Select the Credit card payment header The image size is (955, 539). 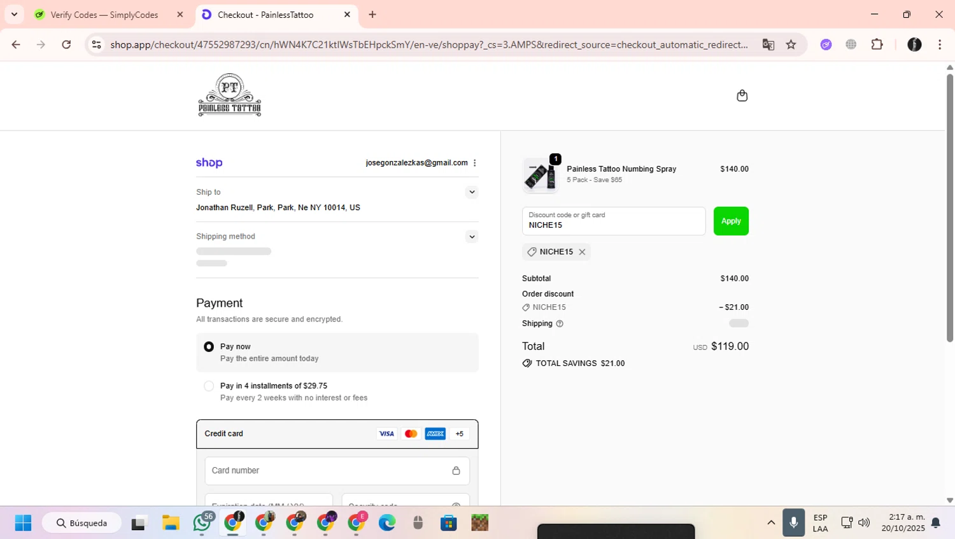coord(337,434)
